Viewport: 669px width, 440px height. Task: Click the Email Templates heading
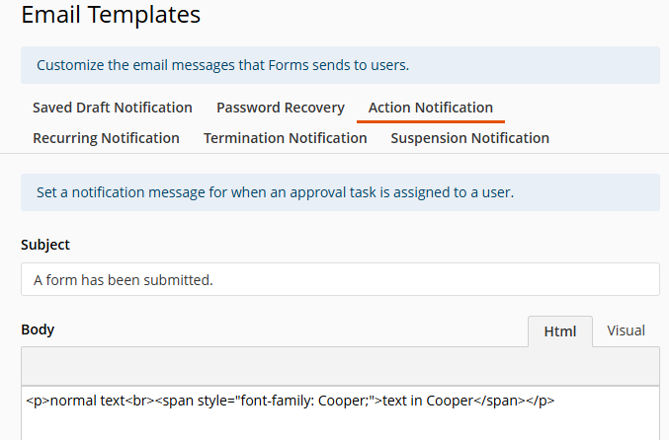point(111,15)
